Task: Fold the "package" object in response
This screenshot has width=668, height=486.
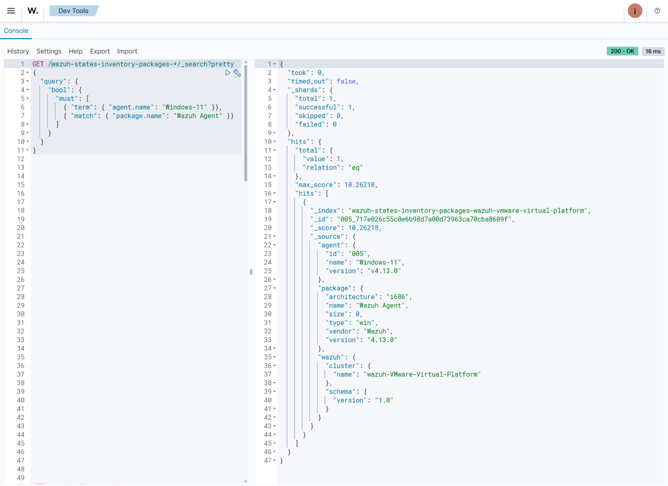Action: [x=275, y=288]
